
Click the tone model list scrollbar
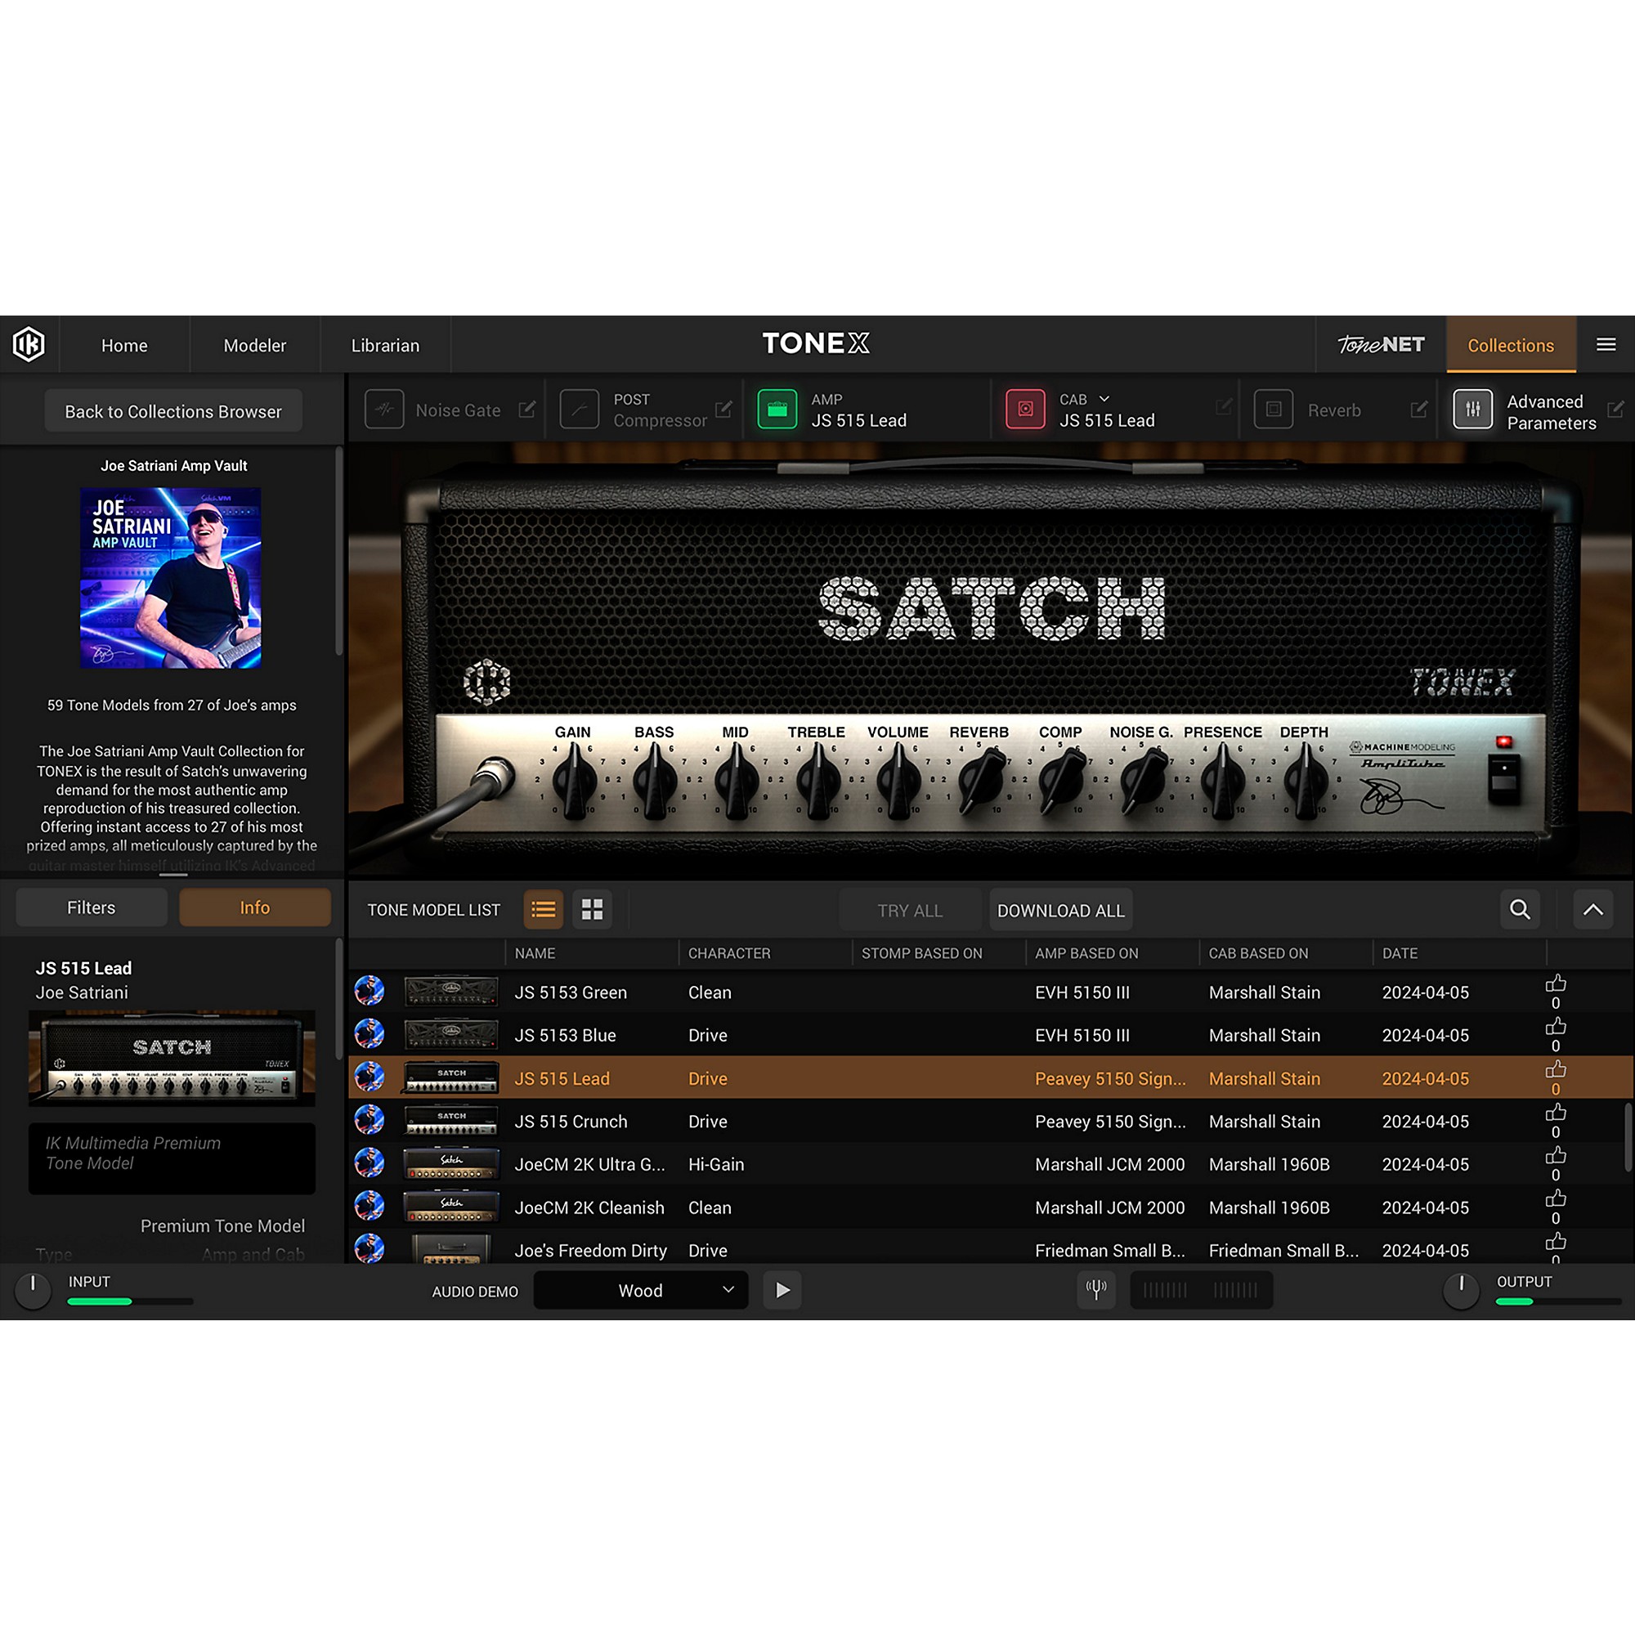[x=1628, y=1136]
